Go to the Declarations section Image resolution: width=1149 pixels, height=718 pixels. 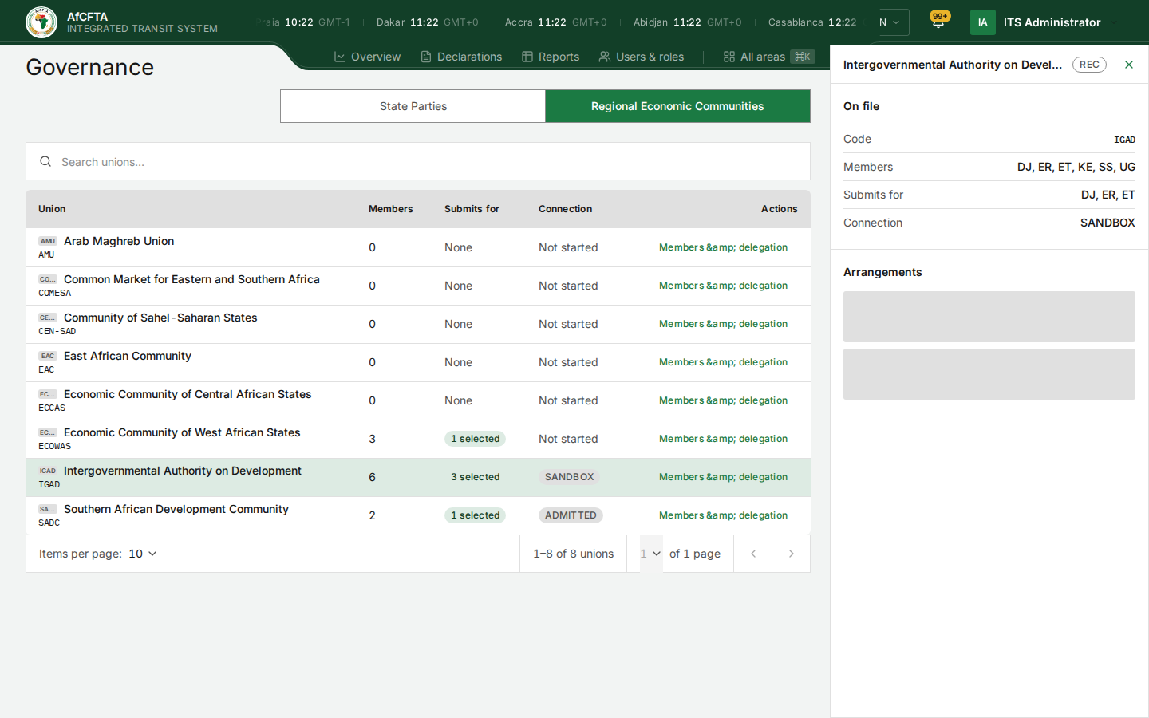[x=462, y=57]
